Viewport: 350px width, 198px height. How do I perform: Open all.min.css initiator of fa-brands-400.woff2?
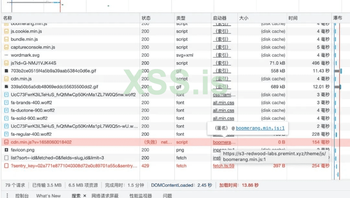click(x=223, y=103)
